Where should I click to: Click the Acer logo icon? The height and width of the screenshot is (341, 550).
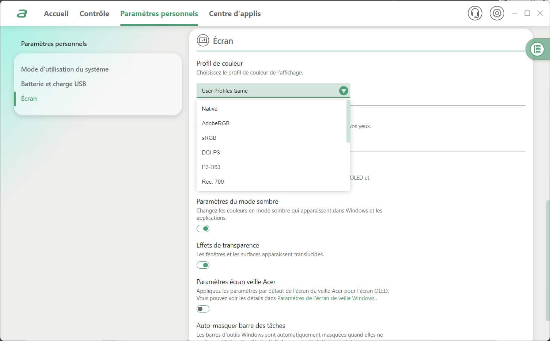point(22,14)
